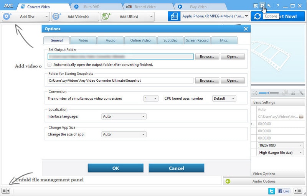The image size is (307, 196).
Task: Browse for the output folder
Action: [207, 57]
